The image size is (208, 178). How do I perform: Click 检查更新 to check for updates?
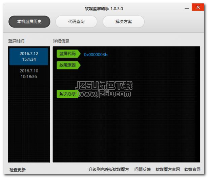pos(18,170)
